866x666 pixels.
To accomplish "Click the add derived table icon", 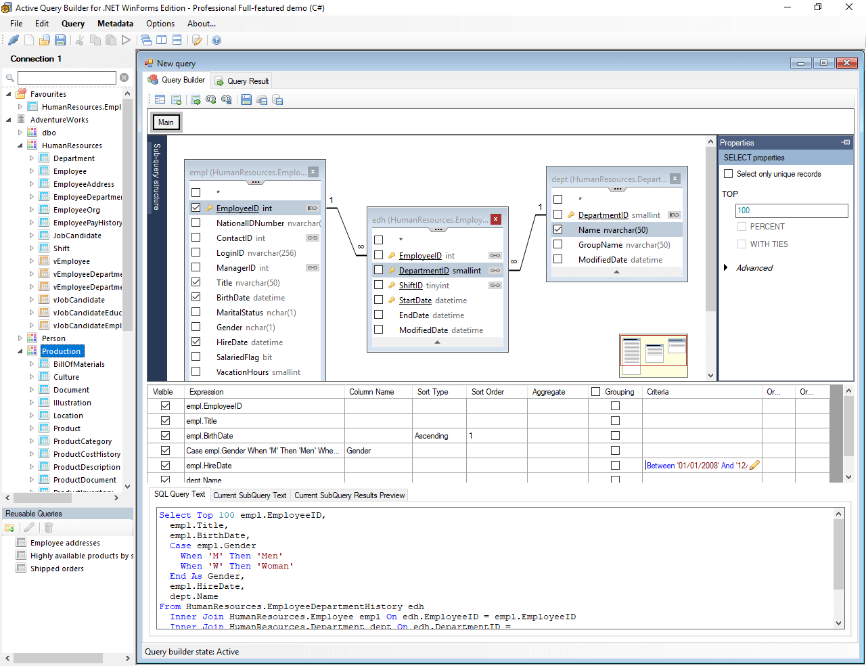I will (x=196, y=99).
